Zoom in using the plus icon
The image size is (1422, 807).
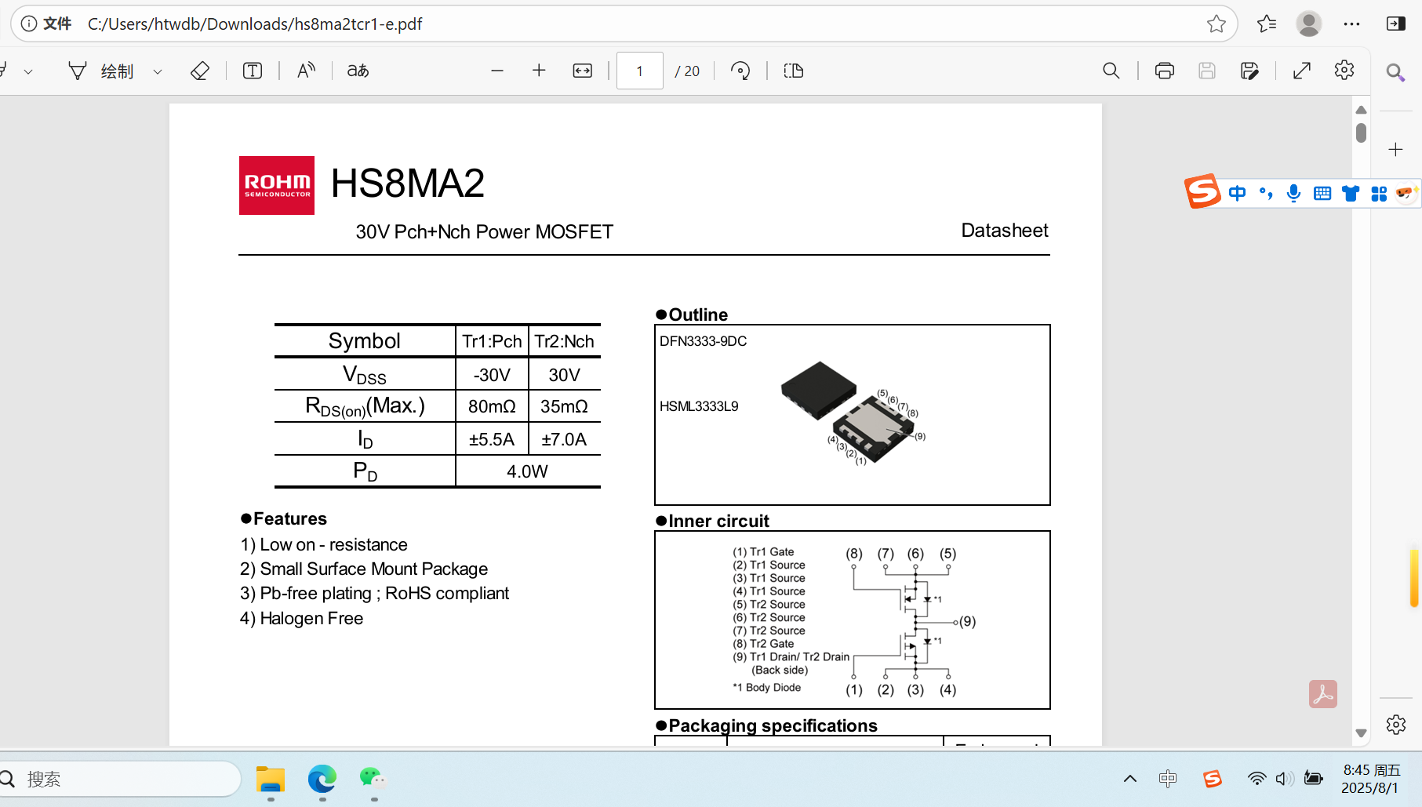tap(539, 71)
